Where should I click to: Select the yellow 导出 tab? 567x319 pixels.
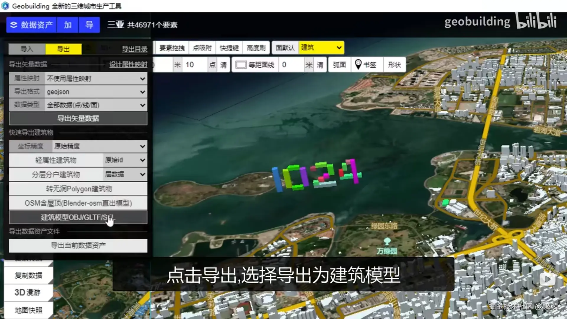coord(63,49)
